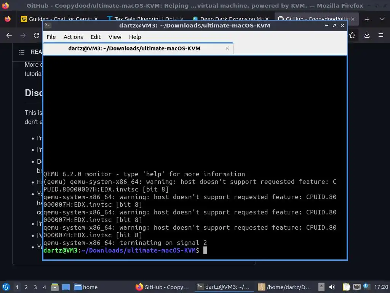Switch to workspace 3
This screenshot has height=293, width=390.
click(35, 287)
